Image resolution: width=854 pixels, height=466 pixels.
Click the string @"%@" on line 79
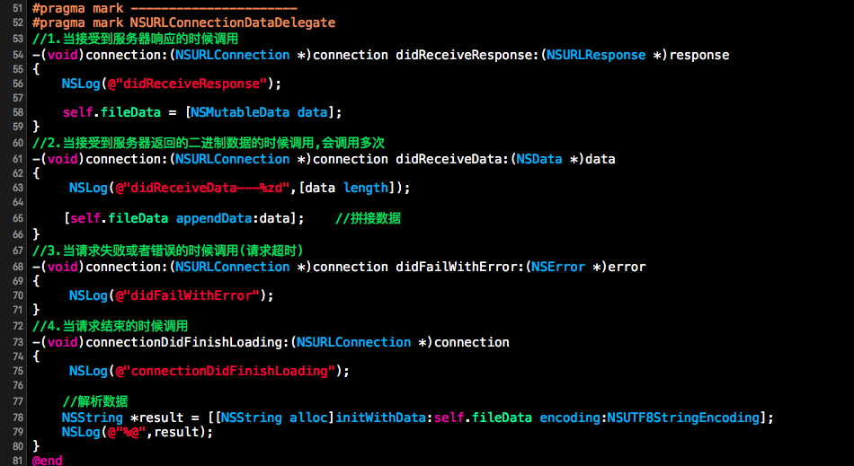[x=127, y=432]
